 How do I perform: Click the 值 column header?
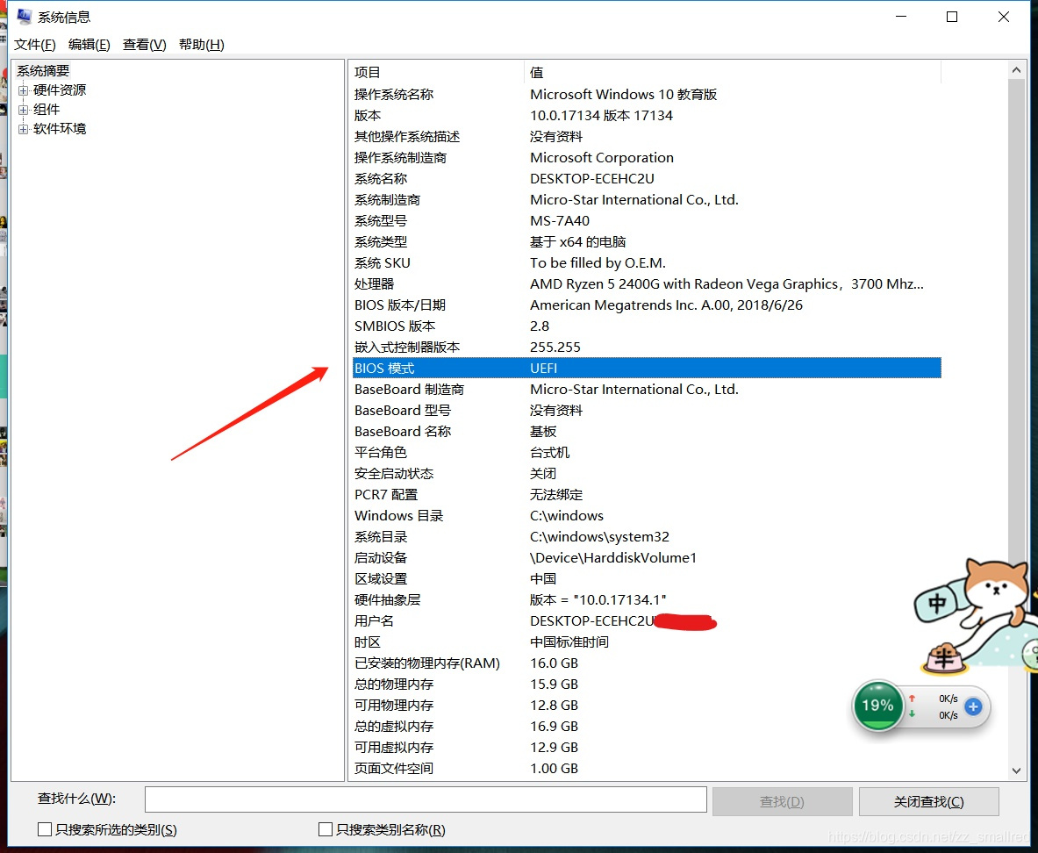[732, 72]
